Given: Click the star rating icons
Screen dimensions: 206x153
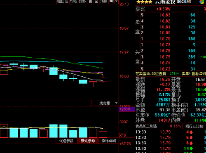Looking at the screenshot, I should pos(145,2).
